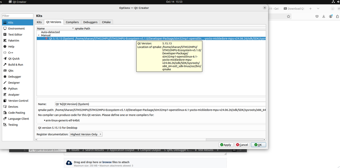This screenshot has height=168, width=340.
Task: Open Testing settings icon
Action: 5,125
